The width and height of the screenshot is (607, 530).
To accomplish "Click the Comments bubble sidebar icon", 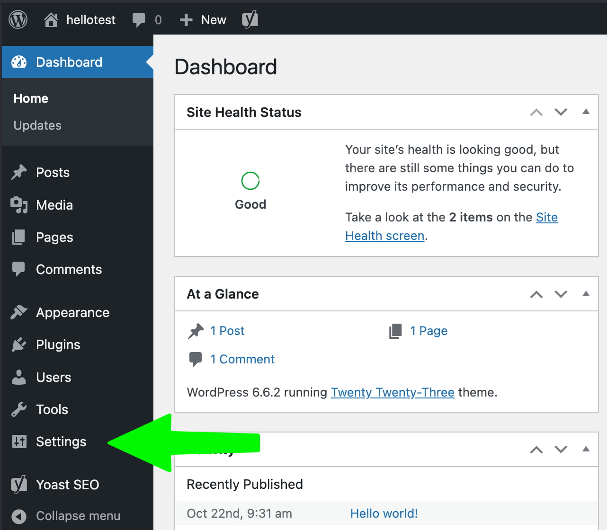I will click(18, 269).
